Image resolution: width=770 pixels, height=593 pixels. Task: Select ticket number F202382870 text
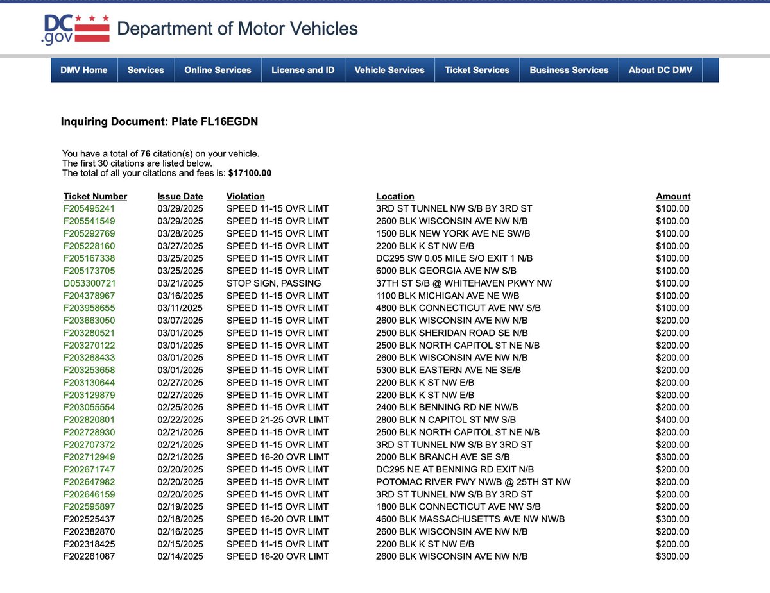pos(89,531)
